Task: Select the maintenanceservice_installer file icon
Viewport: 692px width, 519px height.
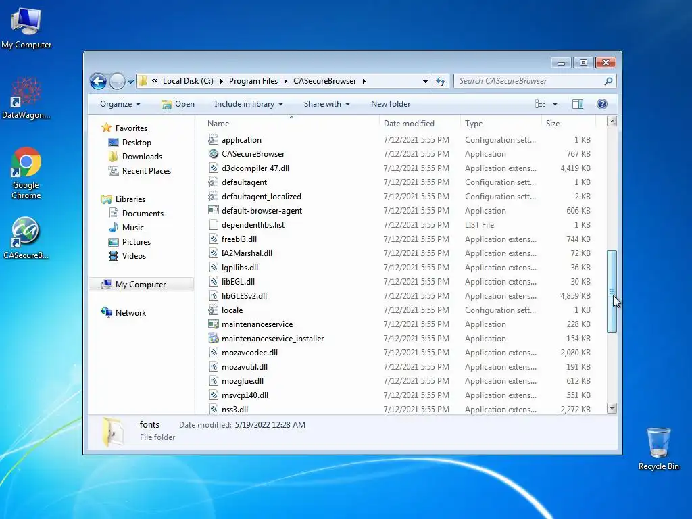Action: pyautogui.click(x=214, y=339)
